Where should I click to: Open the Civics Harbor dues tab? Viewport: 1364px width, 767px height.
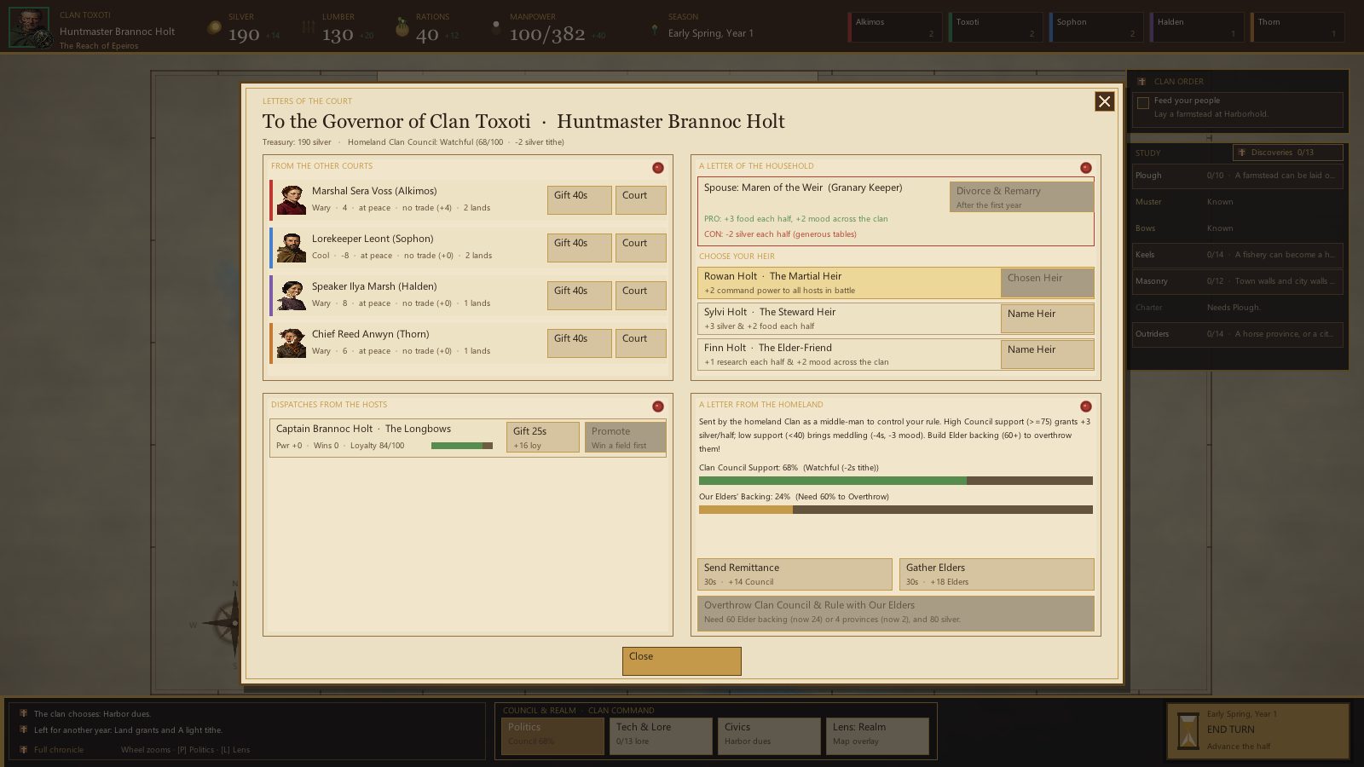point(769,736)
